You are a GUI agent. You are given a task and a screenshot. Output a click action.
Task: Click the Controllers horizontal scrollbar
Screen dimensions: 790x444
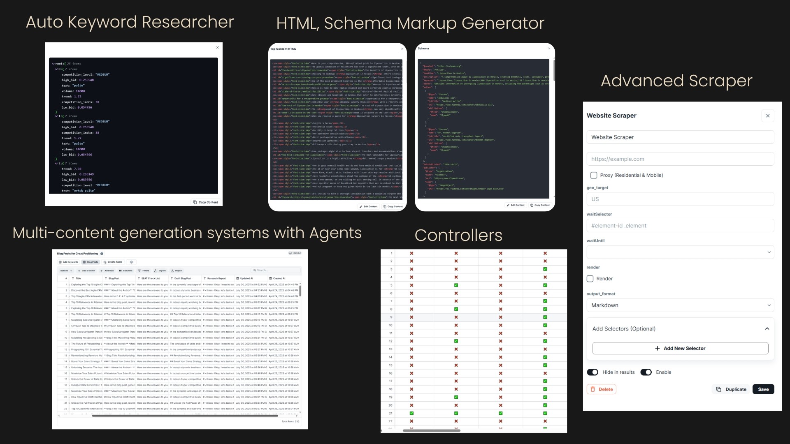click(x=431, y=430)
